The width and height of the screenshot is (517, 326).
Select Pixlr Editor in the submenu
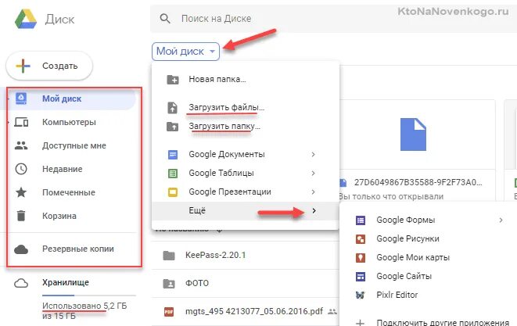(429, 295)
